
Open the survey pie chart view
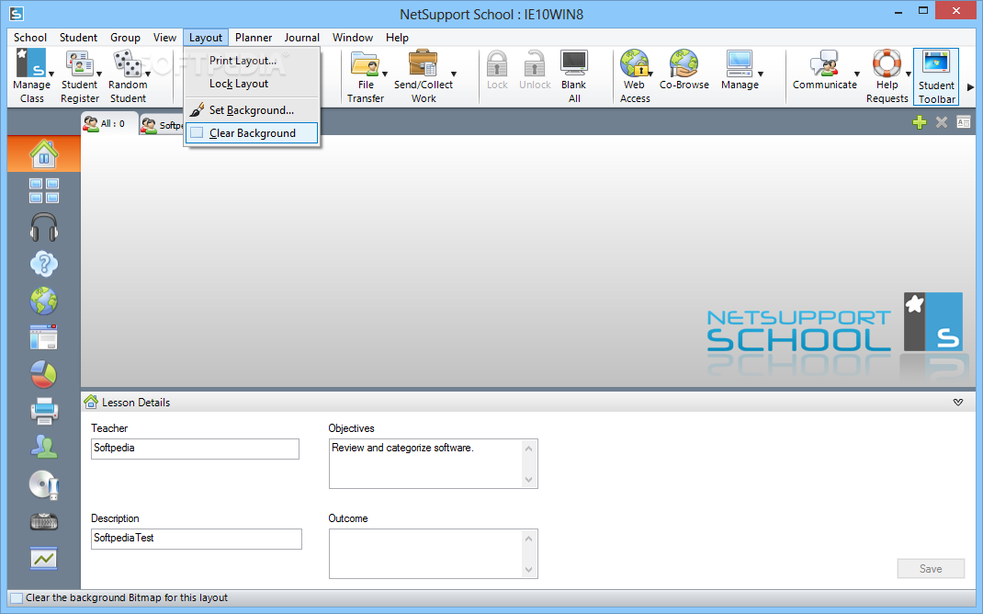(x=44, y=374)
